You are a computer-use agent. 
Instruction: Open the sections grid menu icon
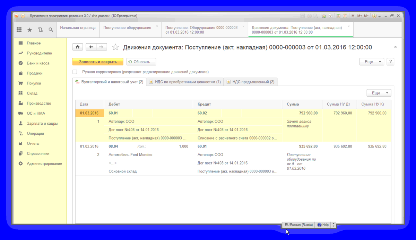pyautogui.click(x=19, y=30)
